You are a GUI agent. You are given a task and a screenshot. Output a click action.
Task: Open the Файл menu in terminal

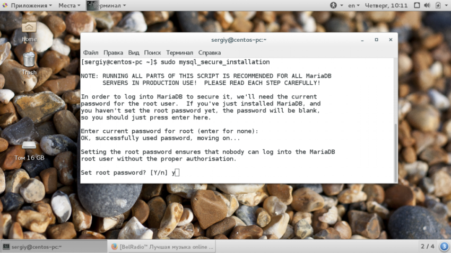(91, 53)
